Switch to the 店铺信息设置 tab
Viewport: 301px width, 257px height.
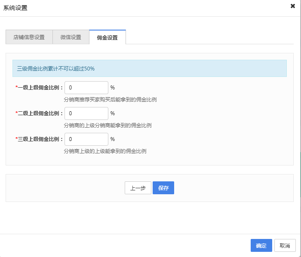tap(29, 37)
